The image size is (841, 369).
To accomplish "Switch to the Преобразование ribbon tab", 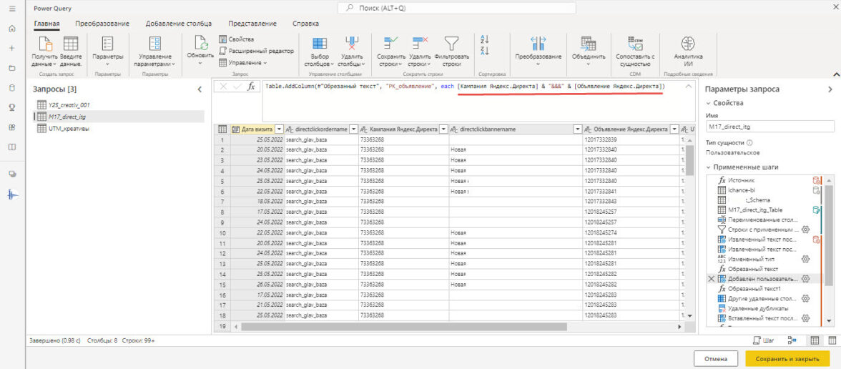I will pyautogui.click(x=102, y=24).
